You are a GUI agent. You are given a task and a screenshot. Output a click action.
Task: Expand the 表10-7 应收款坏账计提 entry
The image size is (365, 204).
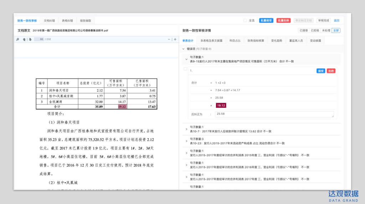pos(186,129)
